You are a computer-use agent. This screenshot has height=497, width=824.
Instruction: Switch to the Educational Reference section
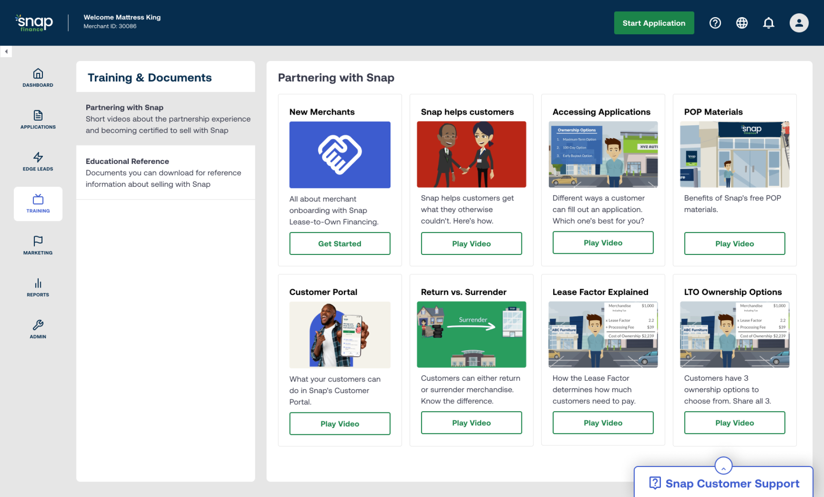[x=165, y=172]
